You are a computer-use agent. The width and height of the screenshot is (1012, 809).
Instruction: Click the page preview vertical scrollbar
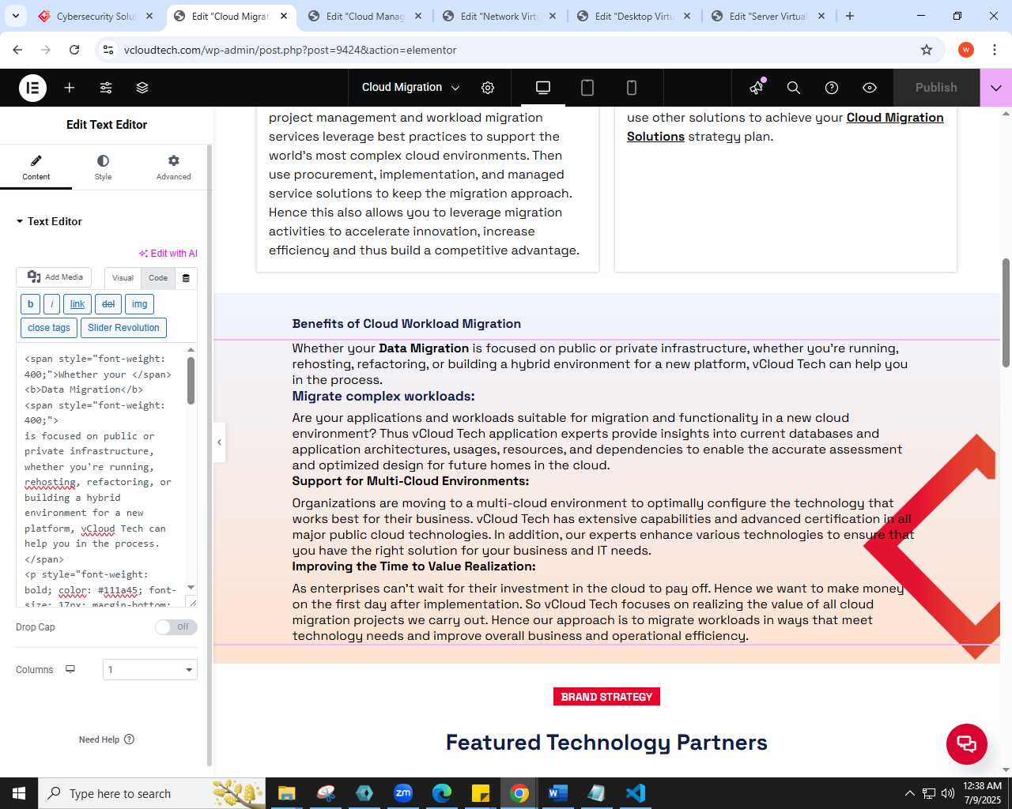coord(1006,312)
